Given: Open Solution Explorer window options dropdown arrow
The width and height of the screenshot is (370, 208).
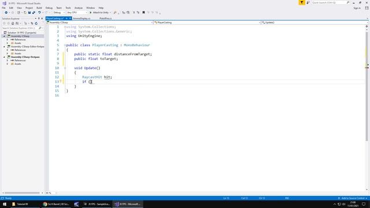Looking at the screenshot, I should click(36, 18).
